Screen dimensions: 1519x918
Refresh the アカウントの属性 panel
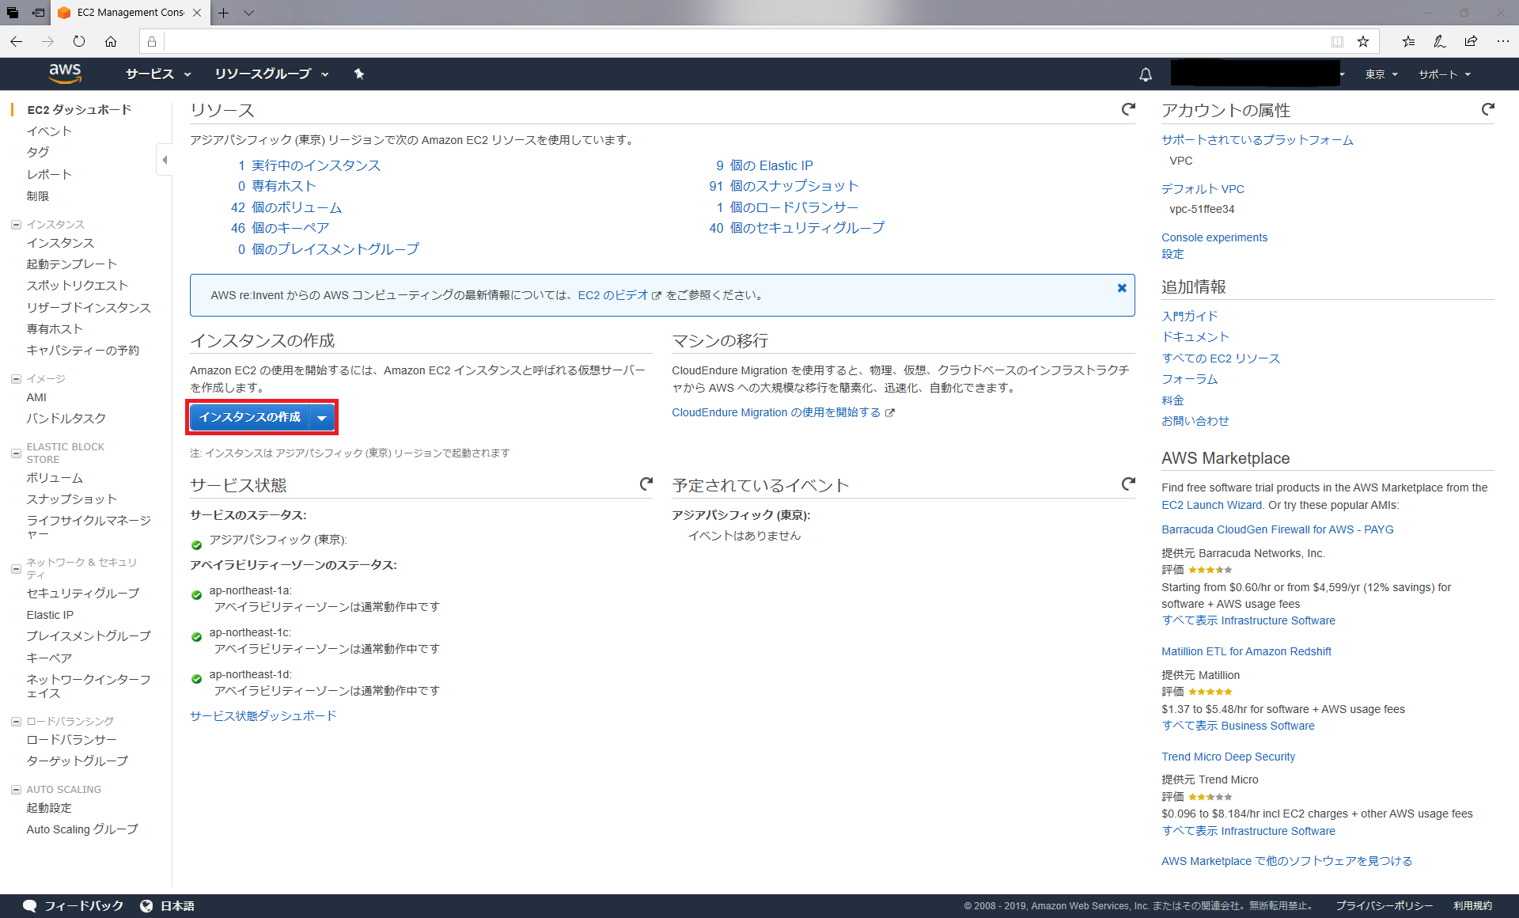pyautogui.click(x=1487, y=109)
